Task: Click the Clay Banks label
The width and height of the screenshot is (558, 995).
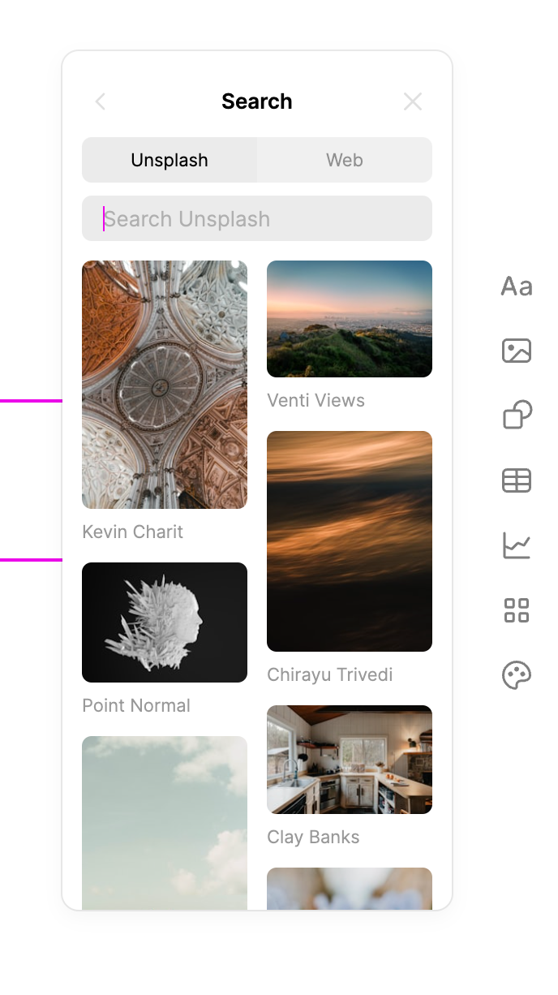Action: 313,837
